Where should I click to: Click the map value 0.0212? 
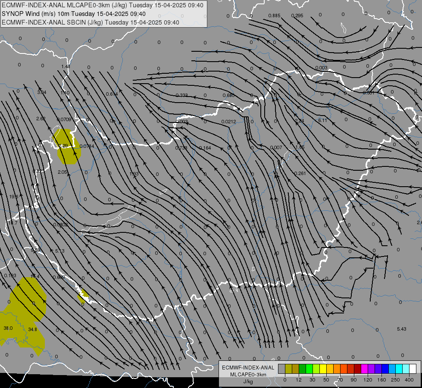228,122
